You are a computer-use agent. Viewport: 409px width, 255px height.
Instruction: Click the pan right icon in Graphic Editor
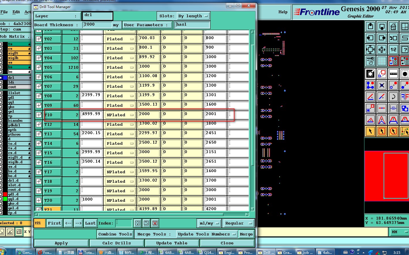pyautogui.click(x=382, y=38)
